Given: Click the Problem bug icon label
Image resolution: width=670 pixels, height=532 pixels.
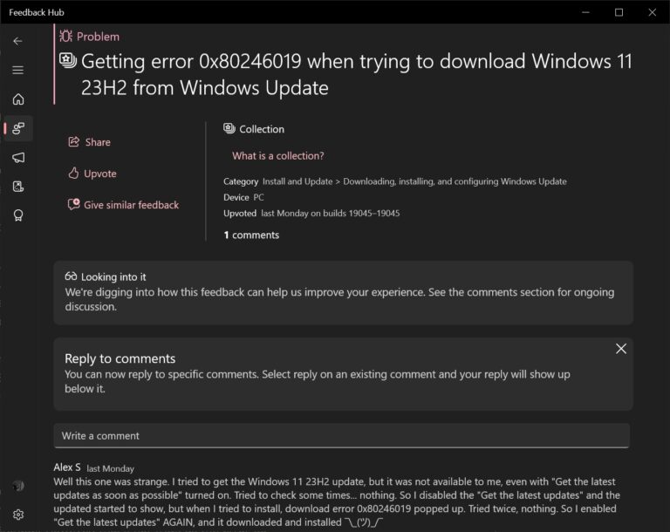Looking at the screenshot, I should click(89, 37).
